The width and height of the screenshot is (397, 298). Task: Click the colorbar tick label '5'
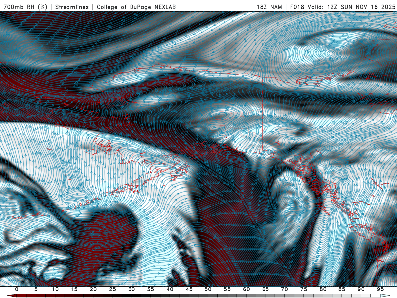36,289
